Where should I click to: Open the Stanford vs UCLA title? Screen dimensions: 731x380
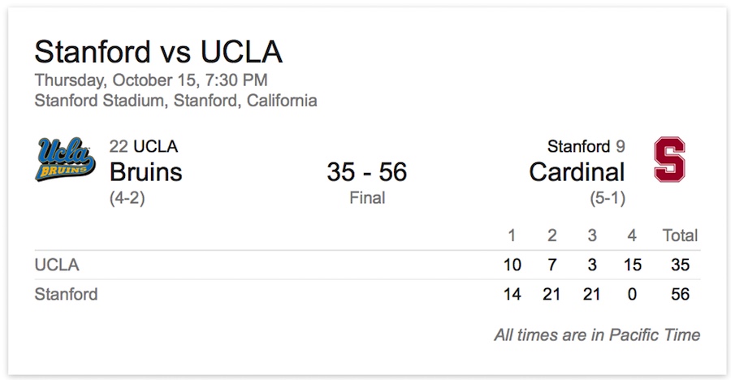point(158,51)
